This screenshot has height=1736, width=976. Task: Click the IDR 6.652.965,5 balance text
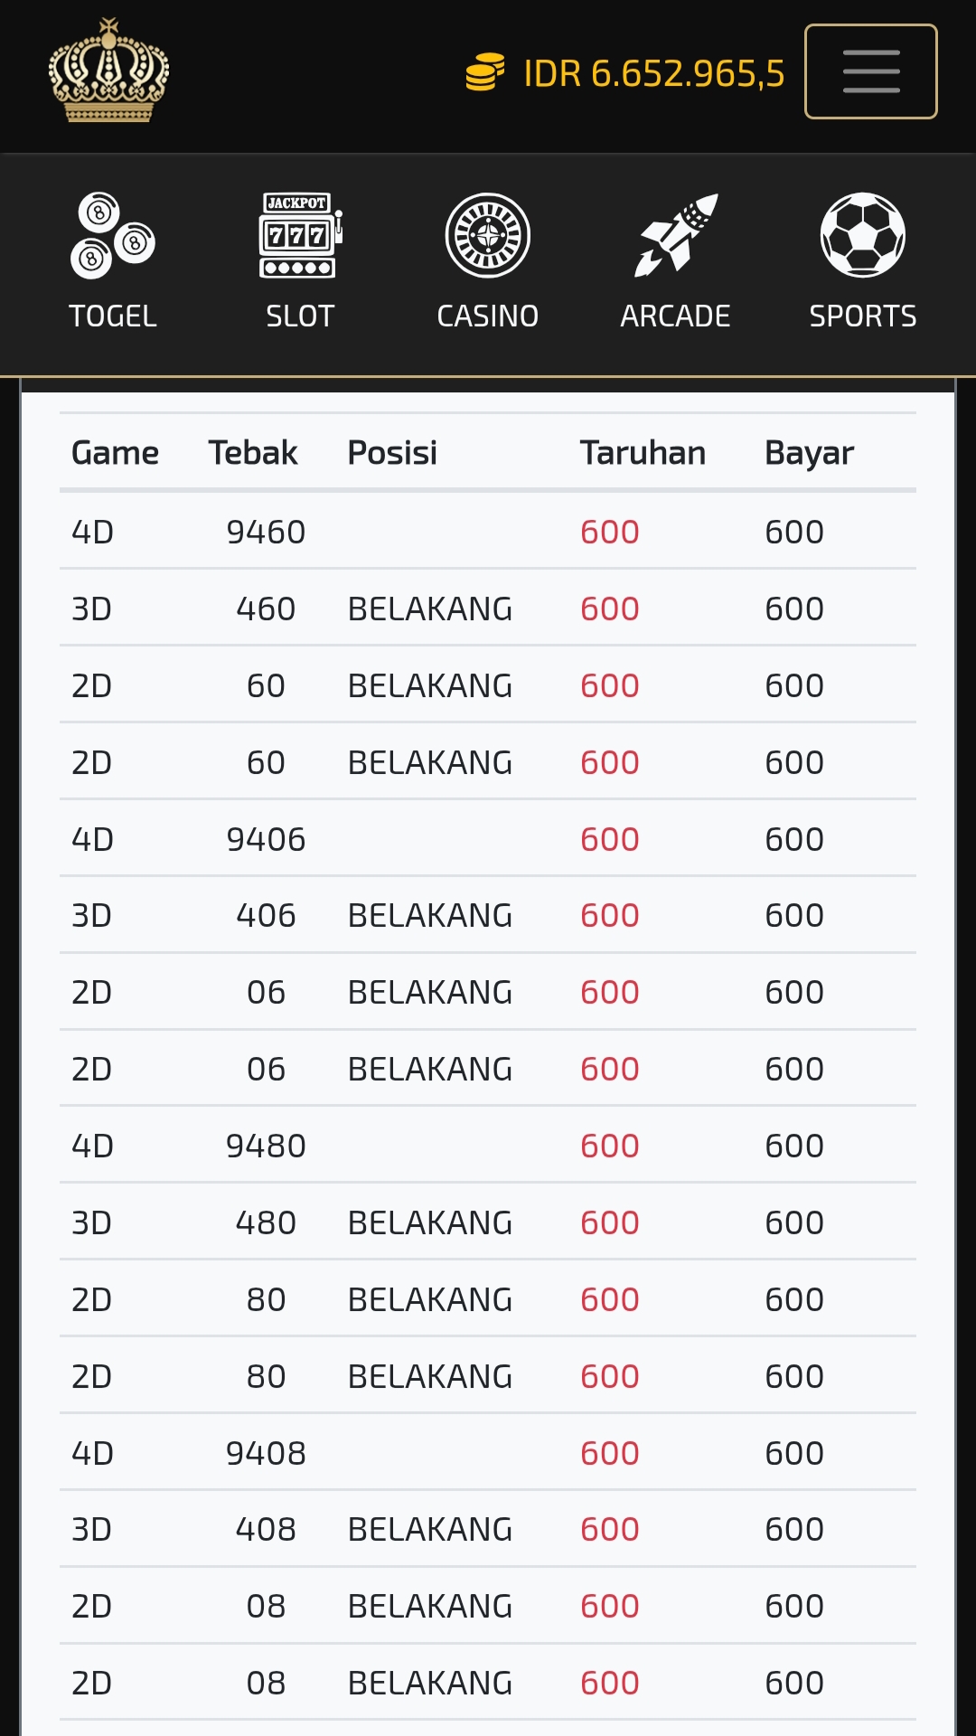click(x=654, y=73)
